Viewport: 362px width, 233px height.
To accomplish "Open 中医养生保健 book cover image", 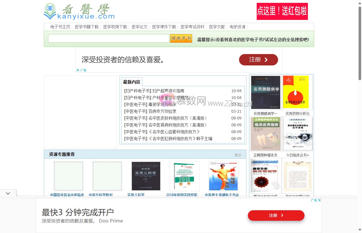I will tap(223, 176).
